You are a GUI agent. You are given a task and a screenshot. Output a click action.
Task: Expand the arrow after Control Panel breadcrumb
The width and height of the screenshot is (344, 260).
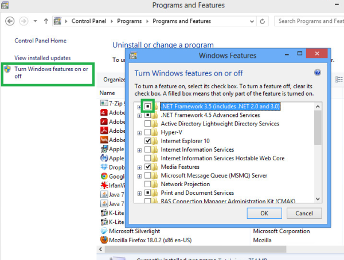(x=112, y=21)
